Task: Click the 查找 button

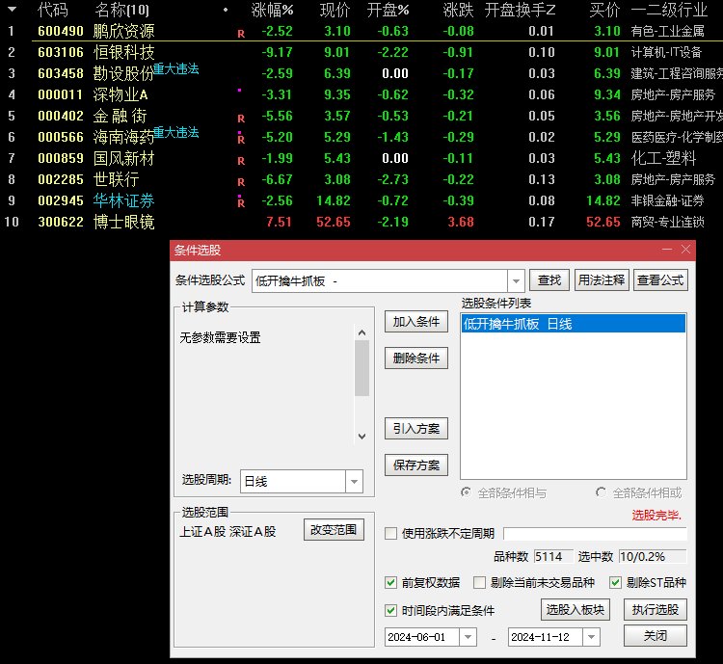Action: click(x=549, y=279)
